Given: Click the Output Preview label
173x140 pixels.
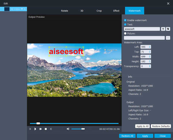Looking at the screenshot, I should pyautogui.click(x=37, y=17).
